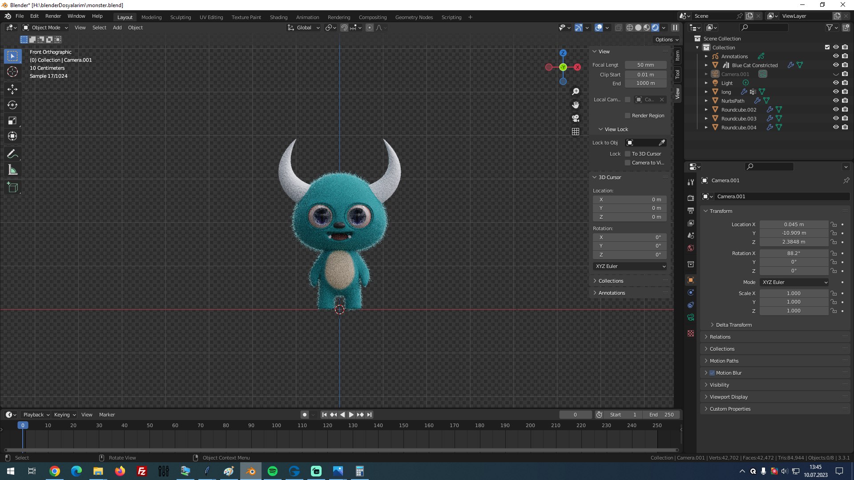Check Lock To 3D Cursor

pyautogui.click(x=628, y=154)
